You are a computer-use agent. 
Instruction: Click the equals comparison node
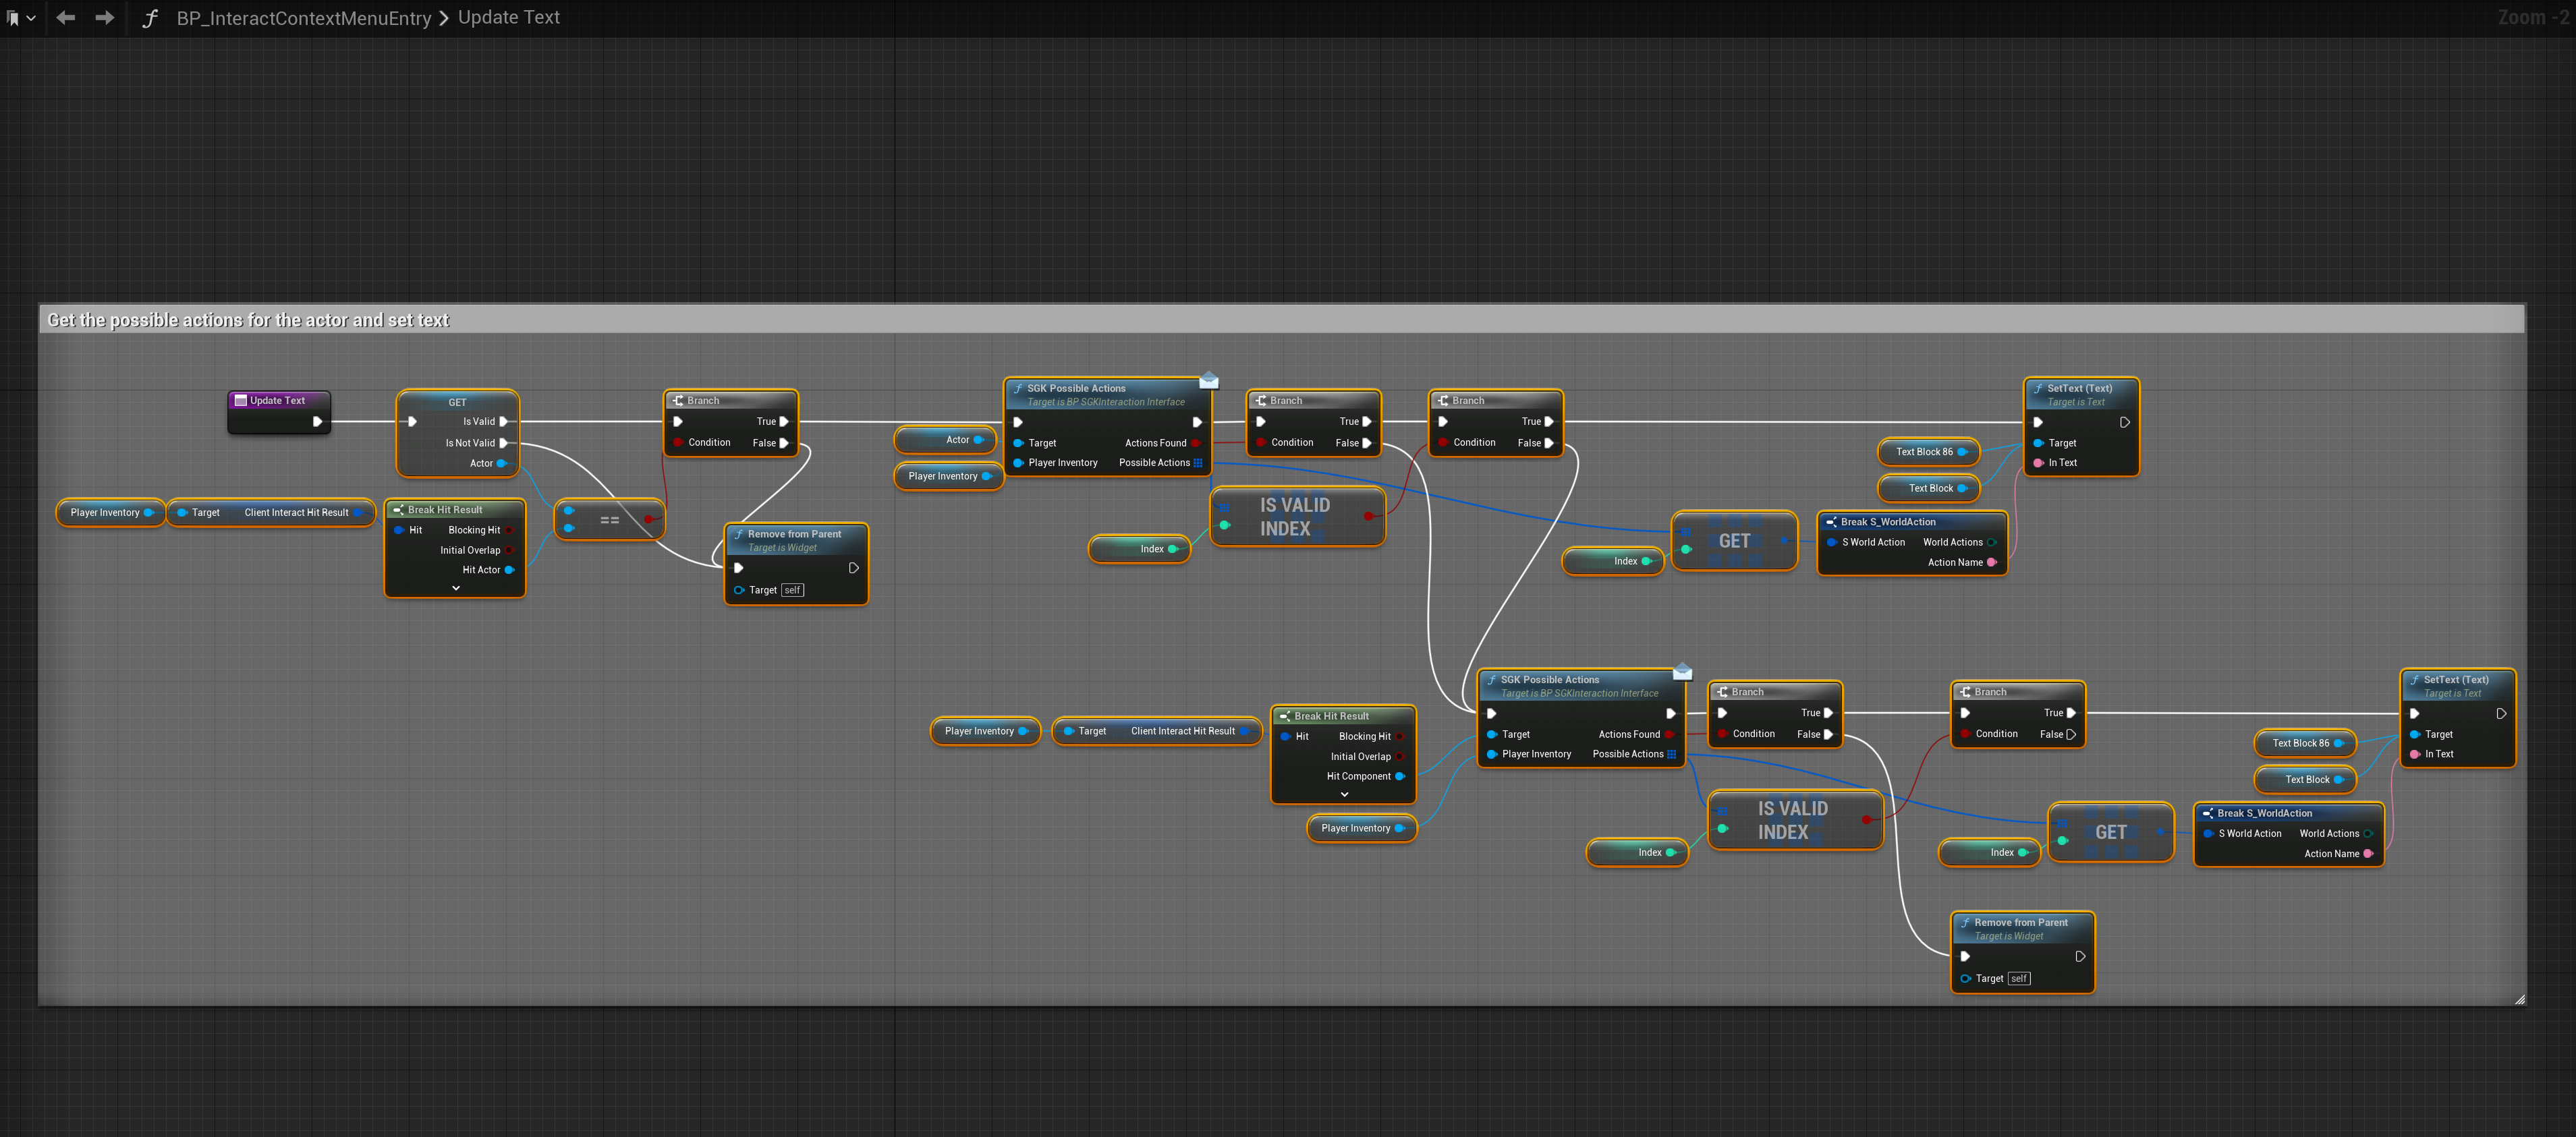(609, 519)
